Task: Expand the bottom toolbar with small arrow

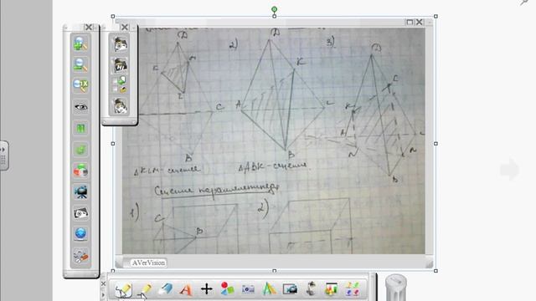Action: point(103,295)
